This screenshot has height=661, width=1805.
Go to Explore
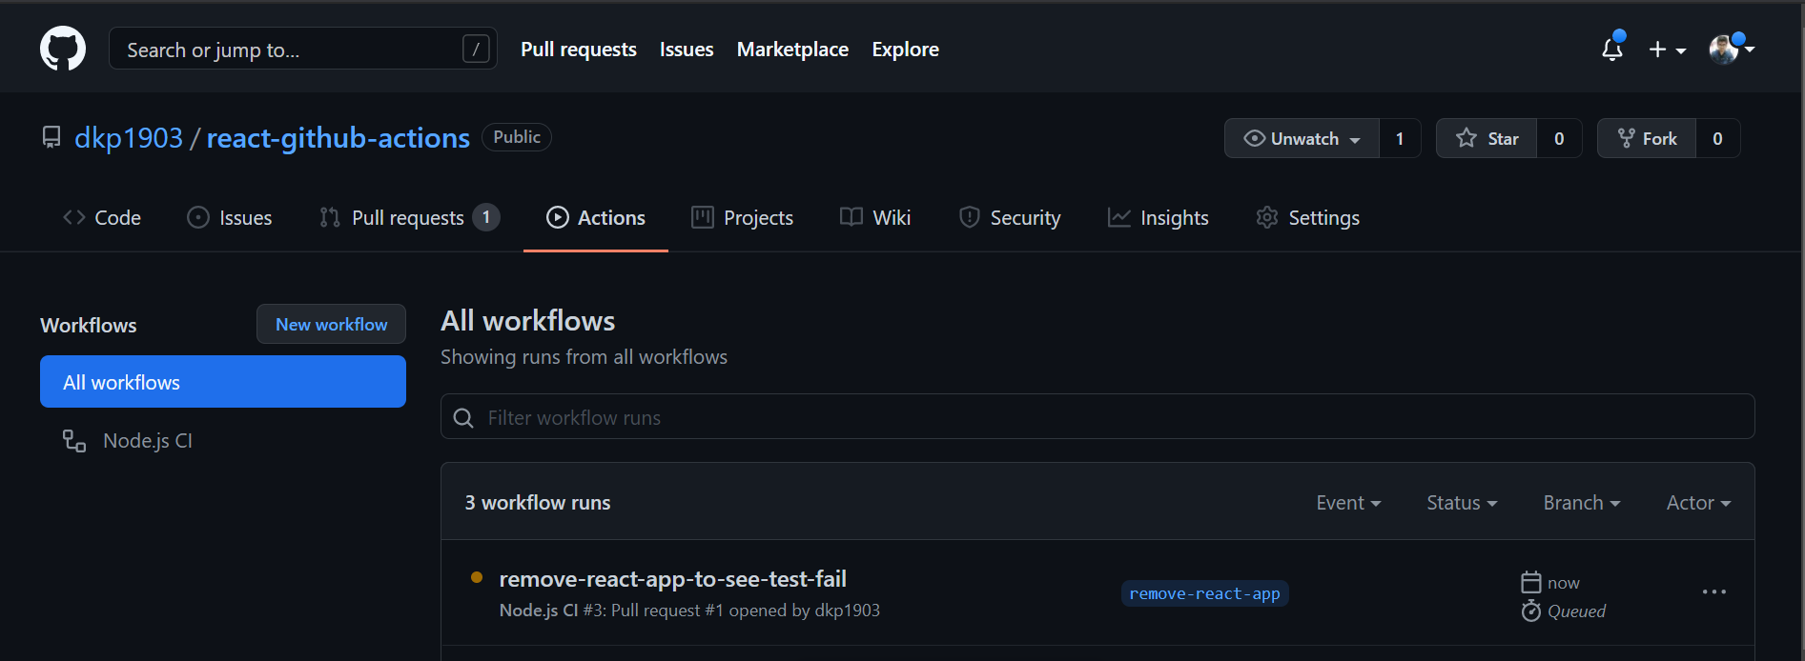click(x=905, y=50)
